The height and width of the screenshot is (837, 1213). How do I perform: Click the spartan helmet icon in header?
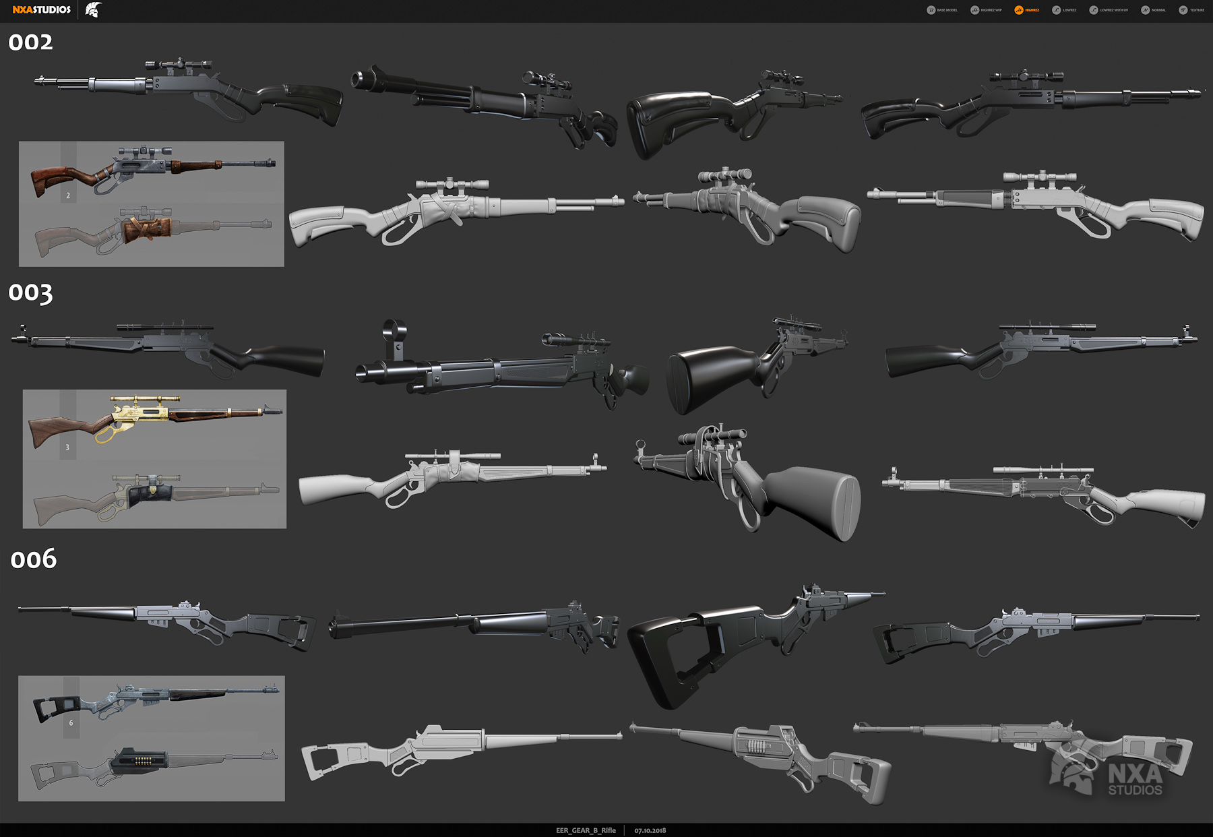click(94, 9)
